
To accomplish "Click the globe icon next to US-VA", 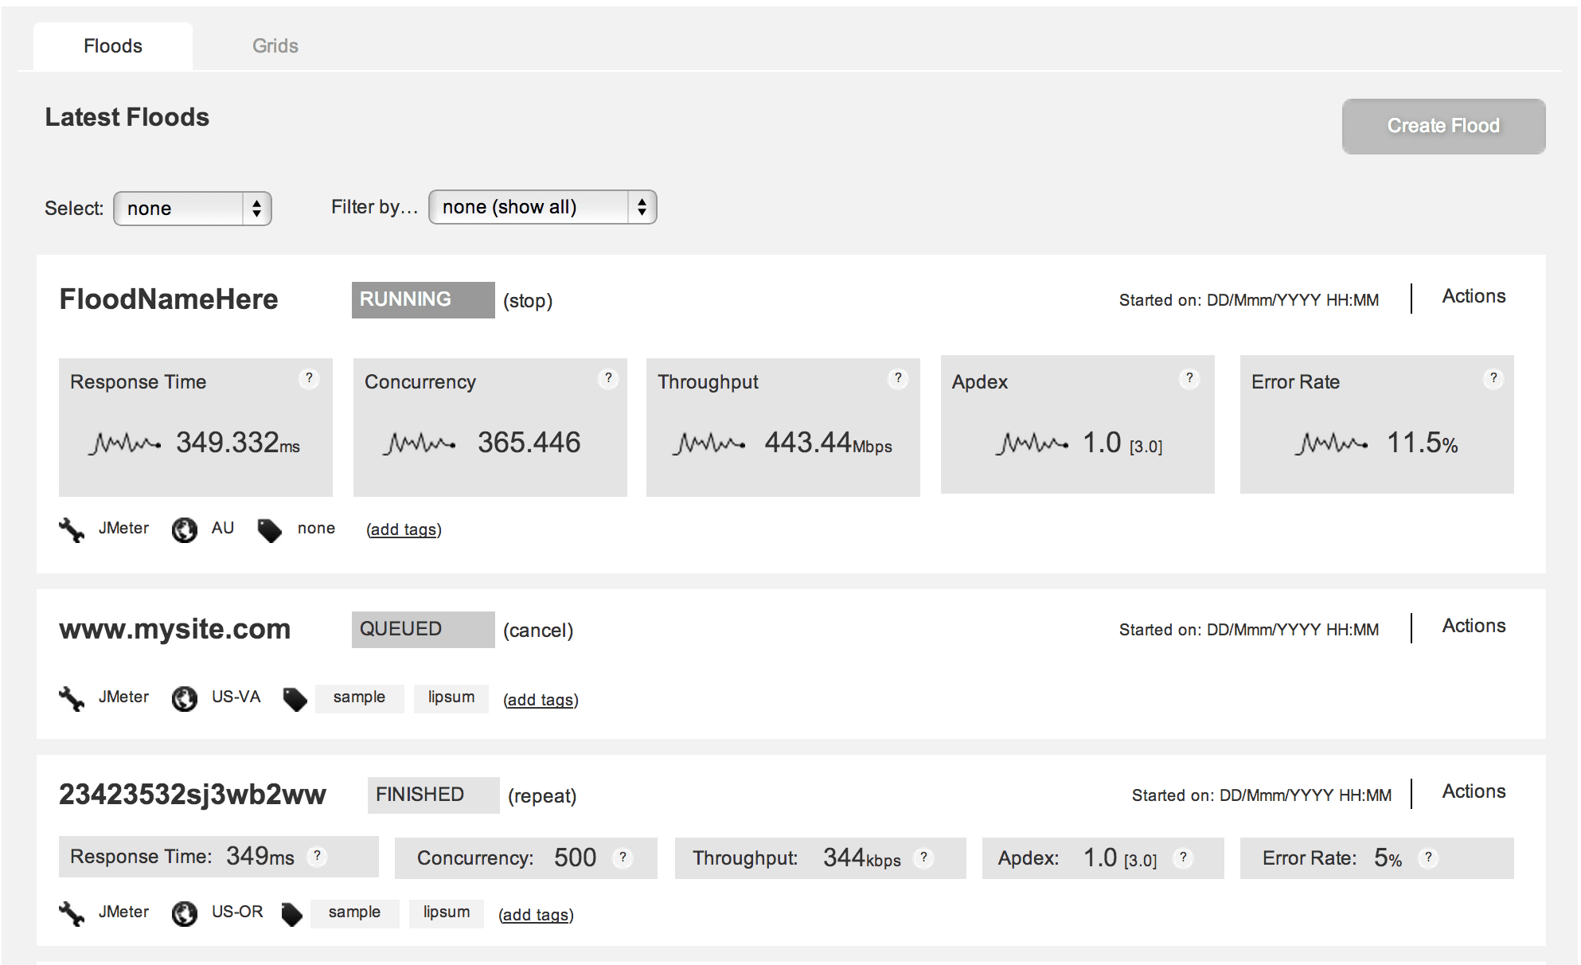I will pos(185,698).
